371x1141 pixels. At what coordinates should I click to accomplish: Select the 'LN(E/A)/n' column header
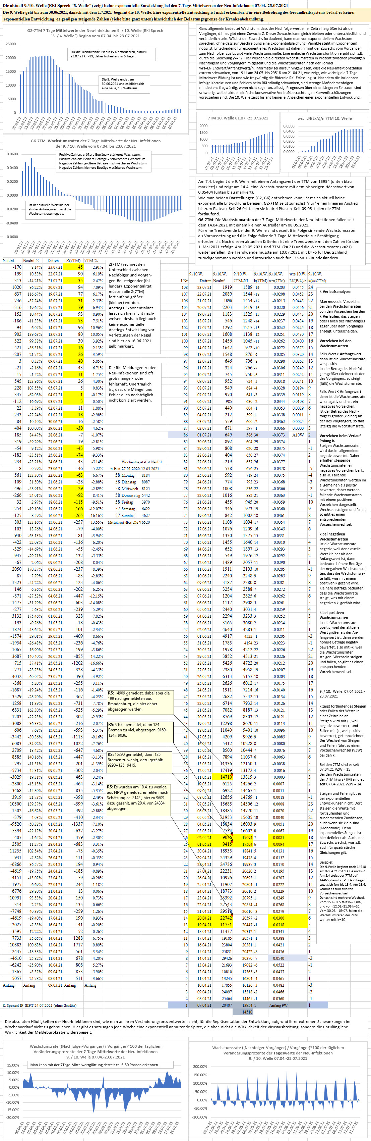point(298,280)
